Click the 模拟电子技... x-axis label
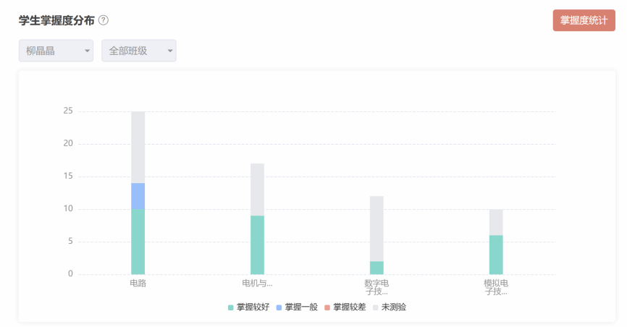Image resolution: width=627 pixels, height=327 pixels. (496, 287)
